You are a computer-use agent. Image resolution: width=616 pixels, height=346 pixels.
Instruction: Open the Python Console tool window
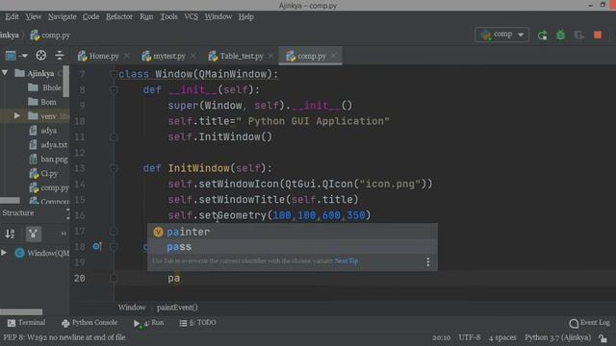[x=90, y=323]
